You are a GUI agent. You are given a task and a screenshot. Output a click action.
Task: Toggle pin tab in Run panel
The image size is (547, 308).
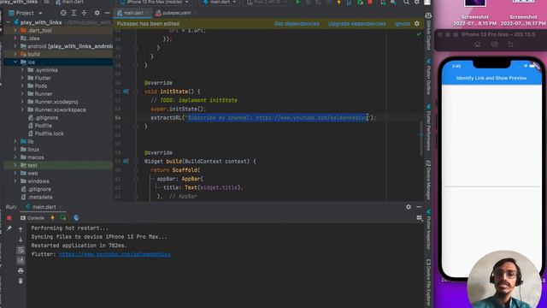9,228
